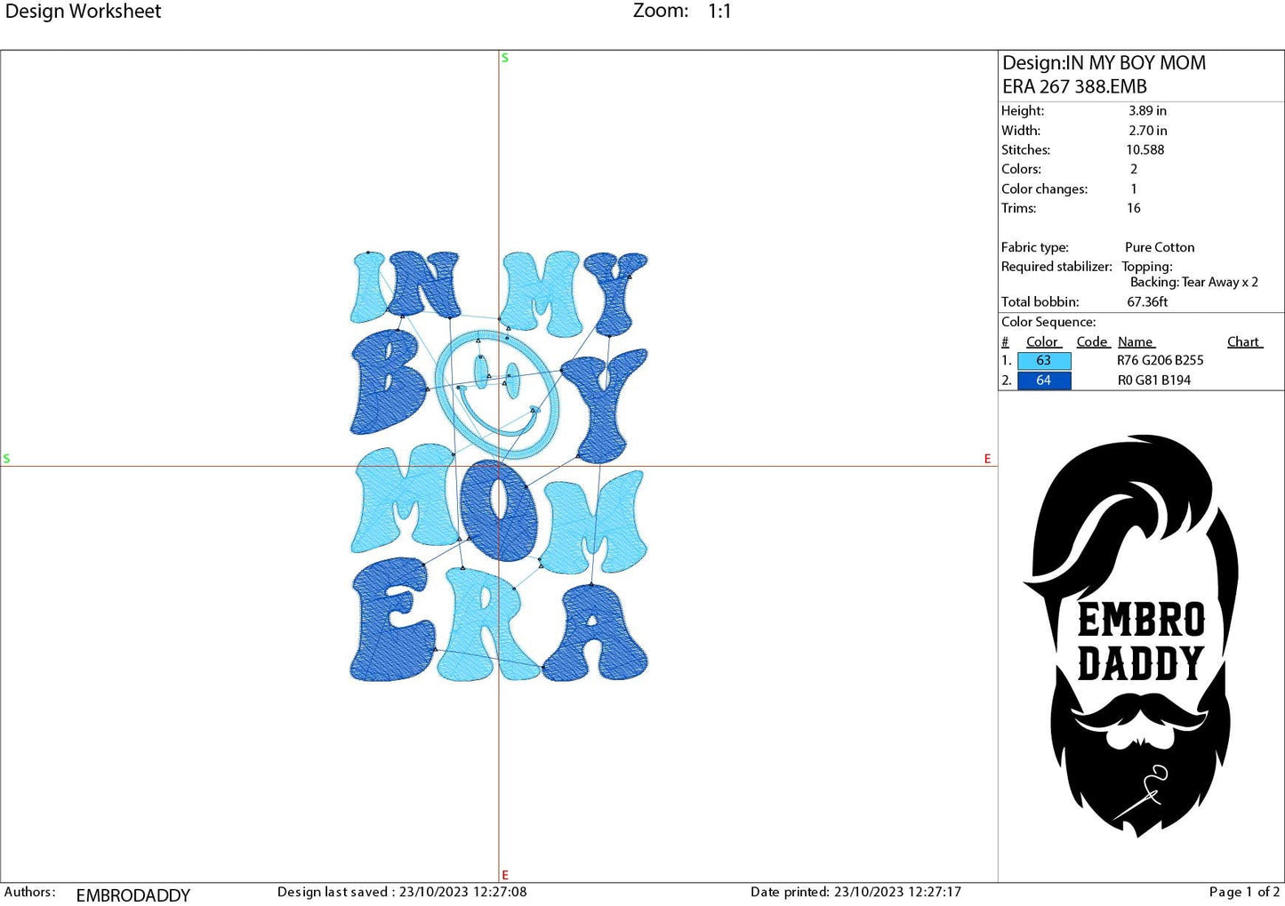
Task: Click the red E end marker on right
Action: click(987, 459)
